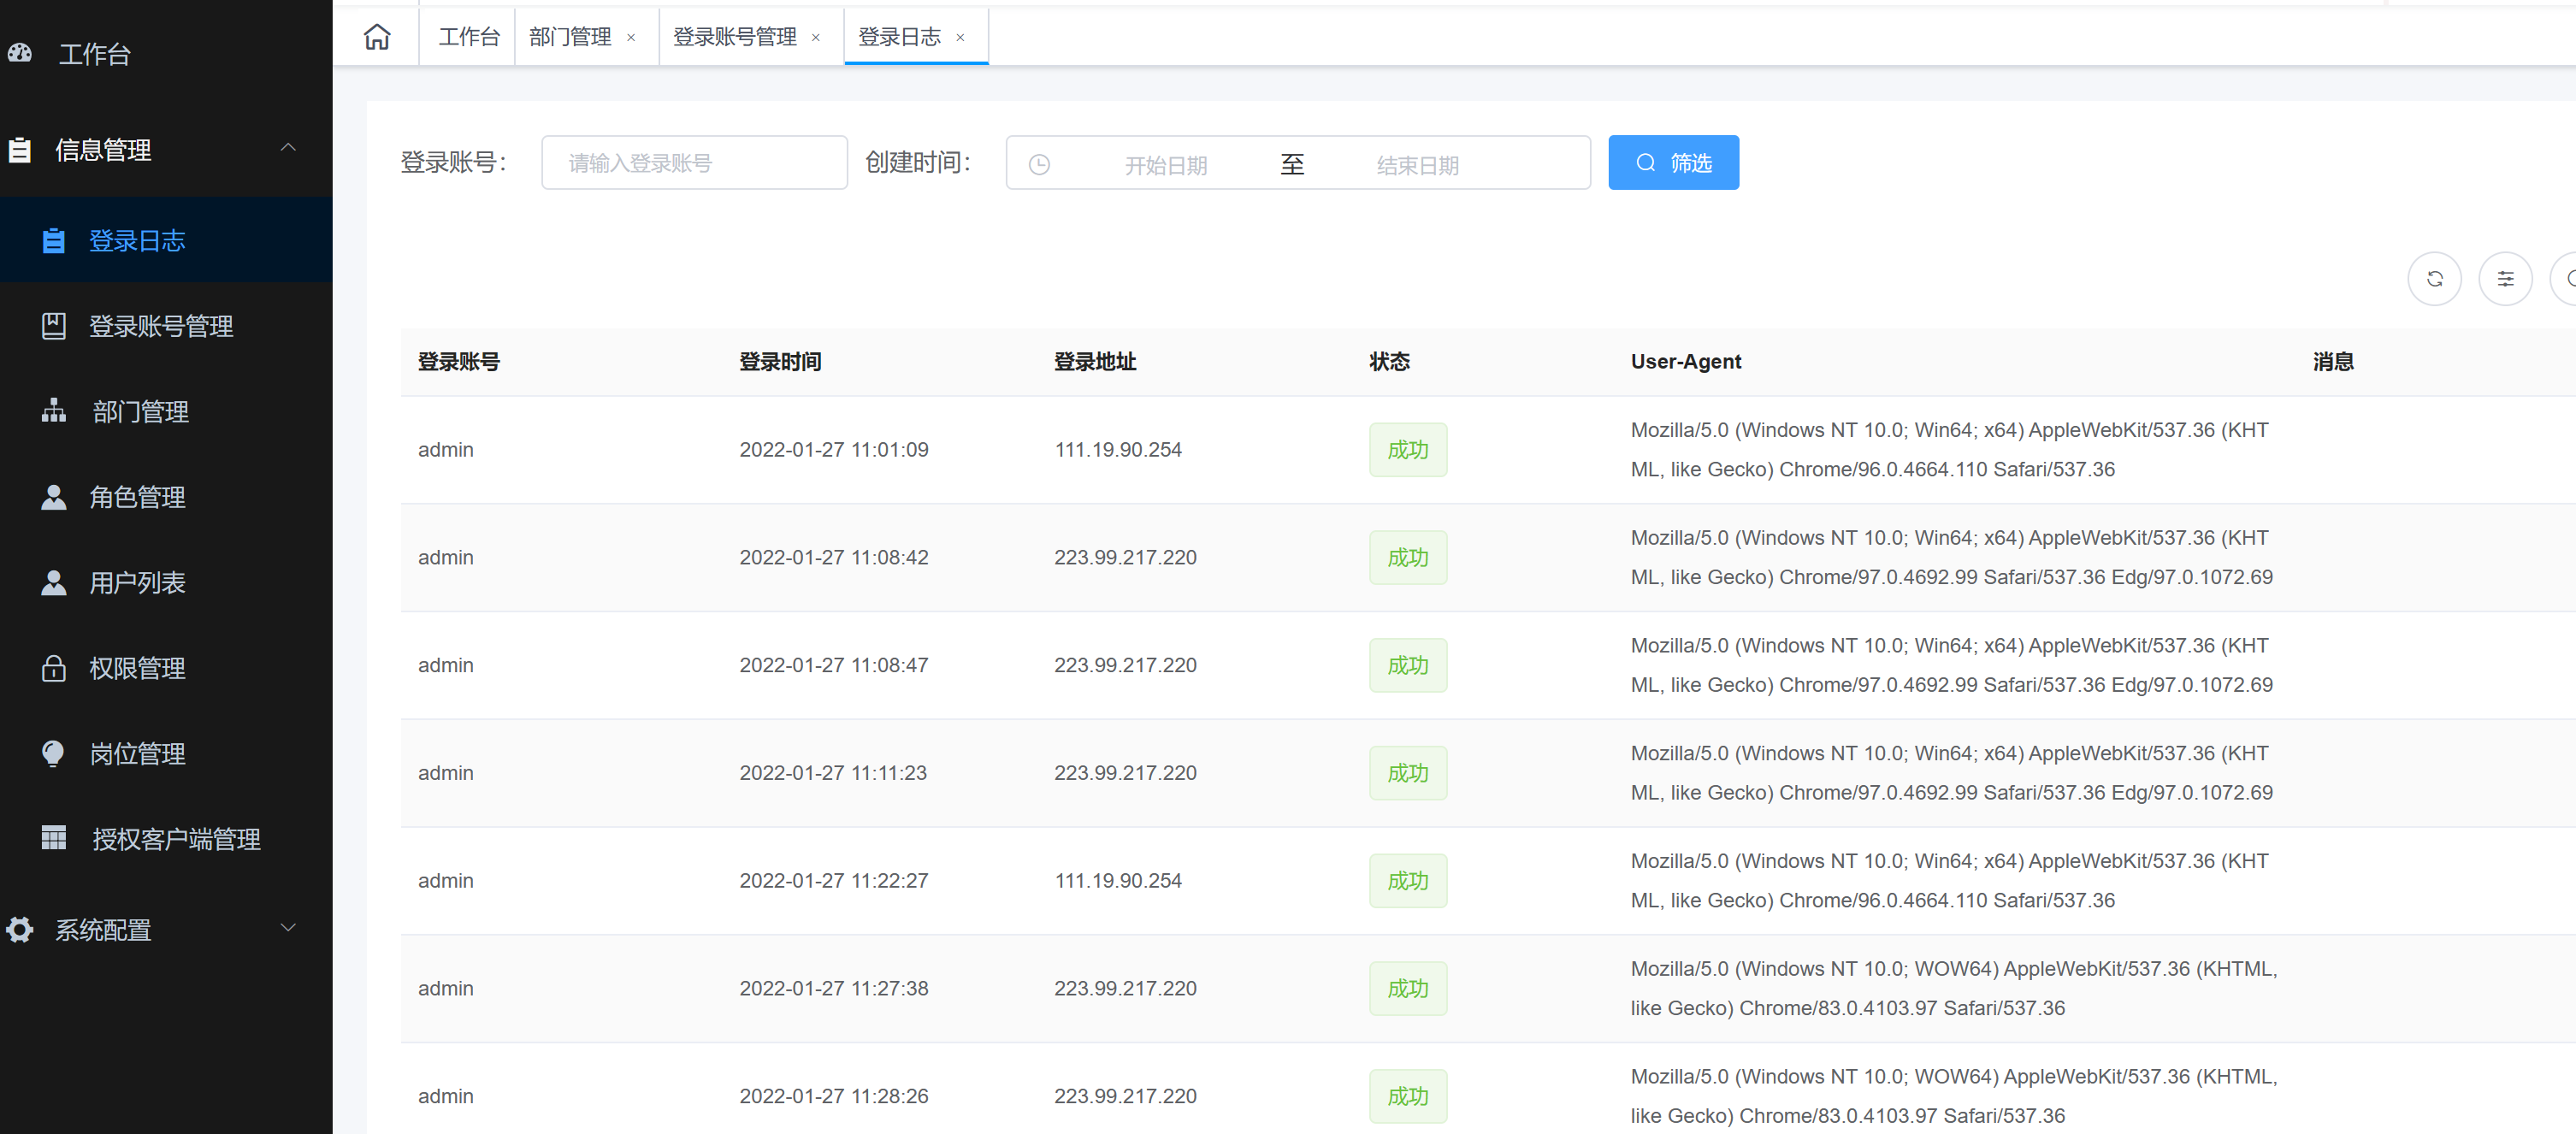Click the 成功 tag in the 11:01:09 row
Image resolution: width=2576 pixels, height=1134 pixels.
click(x=1408, y=450)
